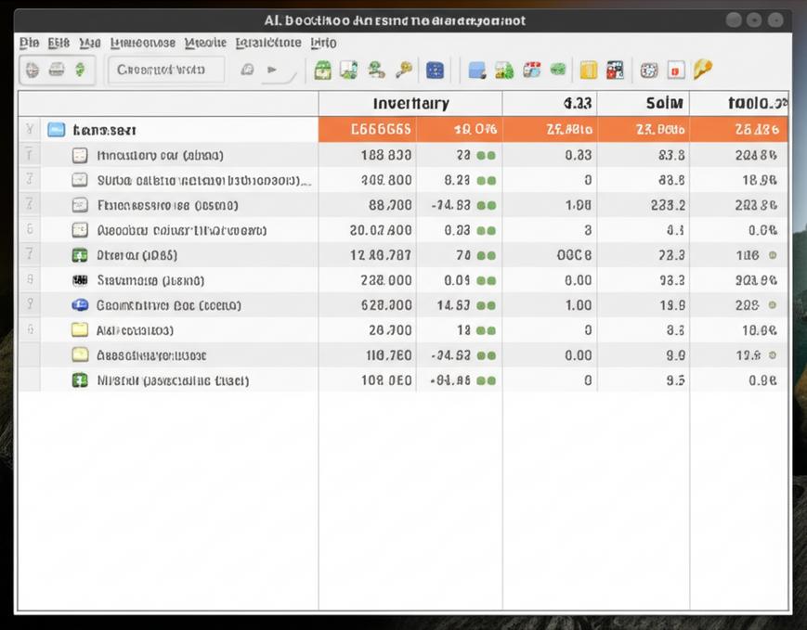Click the green shopping basket toolbar icon

(322, 70)
